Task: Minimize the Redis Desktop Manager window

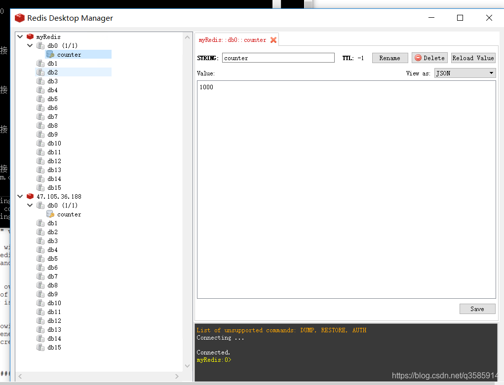Action: [x=431, y=18]
